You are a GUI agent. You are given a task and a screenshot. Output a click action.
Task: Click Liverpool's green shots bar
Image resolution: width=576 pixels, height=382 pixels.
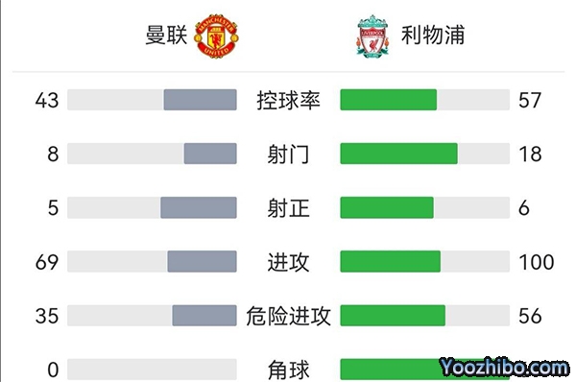tap(399, 154)
